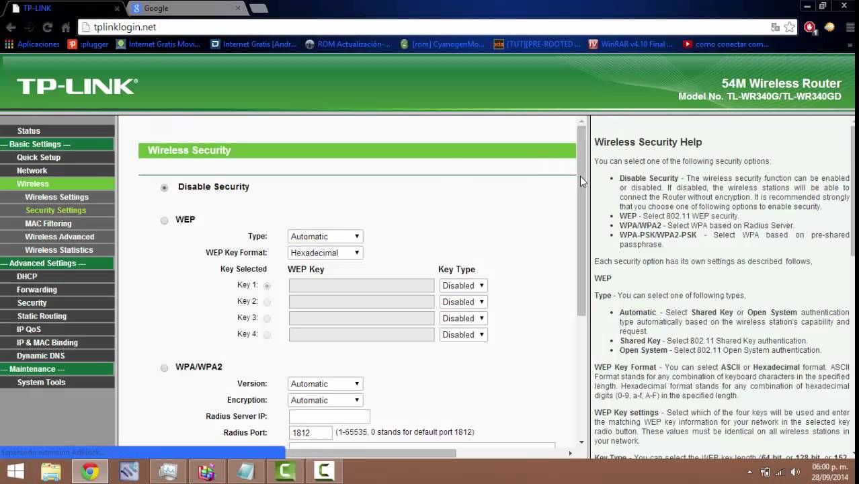
Task: Select the Key 3 radio button
Action: coord(267,318)
